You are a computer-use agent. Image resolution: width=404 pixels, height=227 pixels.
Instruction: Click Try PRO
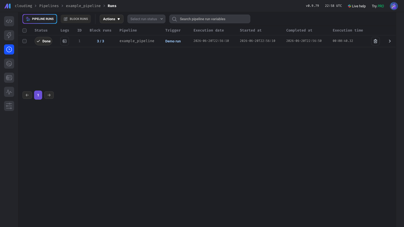coord(378,6)
